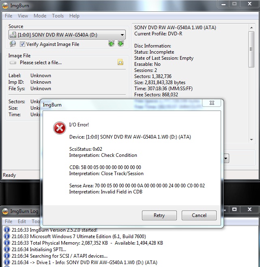
Task: Open the Mode menu
Action: click(x=40, y=16)
